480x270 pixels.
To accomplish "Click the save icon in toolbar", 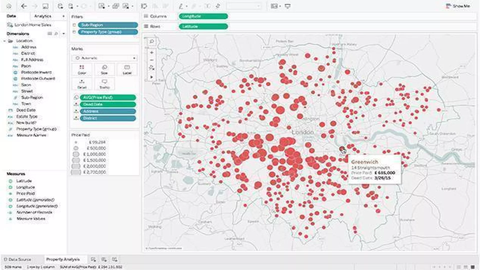I will (45, 6).
